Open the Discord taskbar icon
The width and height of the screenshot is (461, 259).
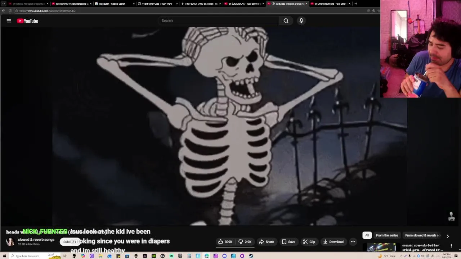(x=224, y=256)
